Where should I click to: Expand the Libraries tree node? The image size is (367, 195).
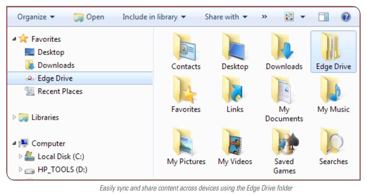(14, 118)
